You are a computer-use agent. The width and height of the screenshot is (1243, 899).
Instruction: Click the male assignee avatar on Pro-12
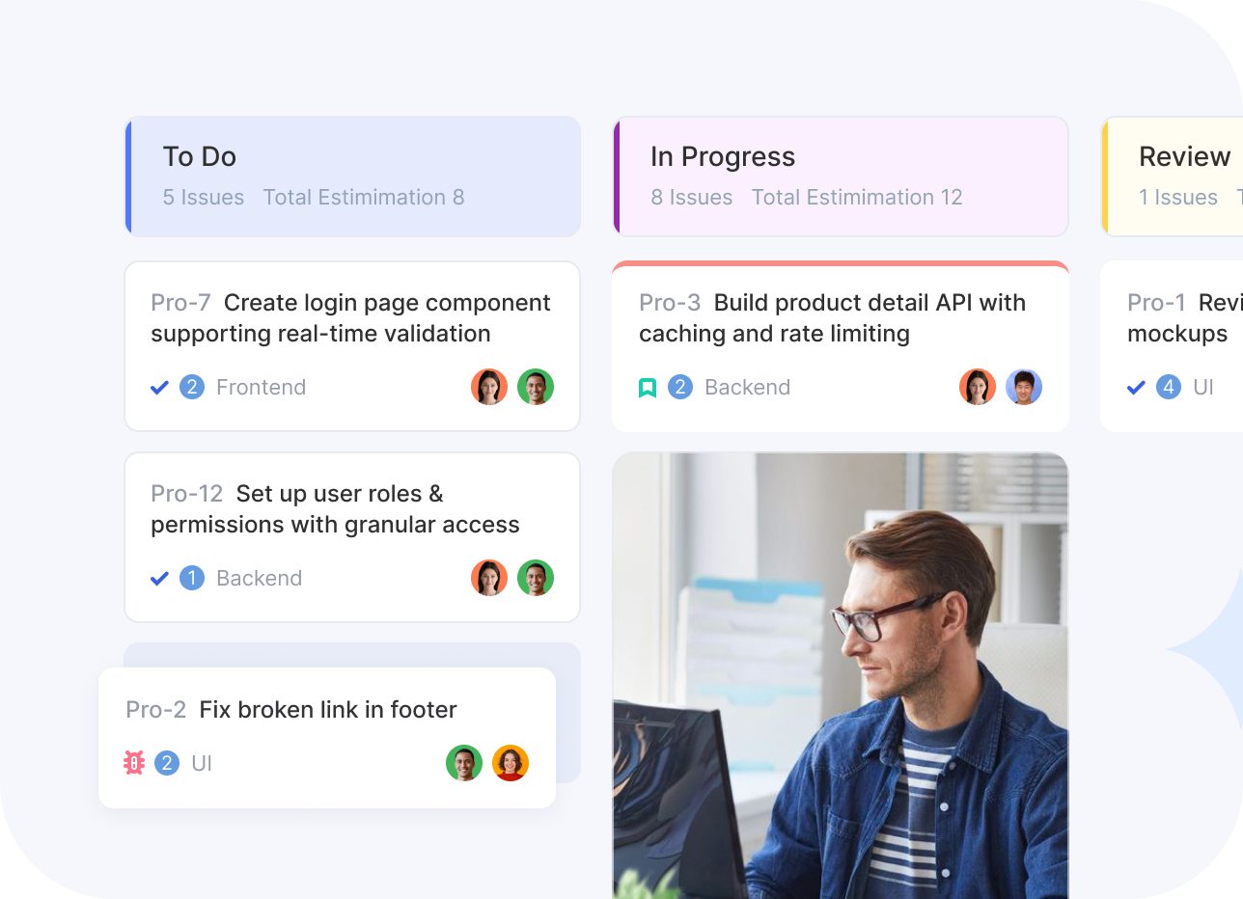tap(536, 579)
